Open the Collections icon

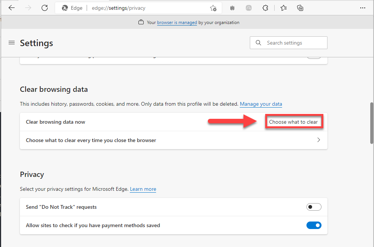300,8
